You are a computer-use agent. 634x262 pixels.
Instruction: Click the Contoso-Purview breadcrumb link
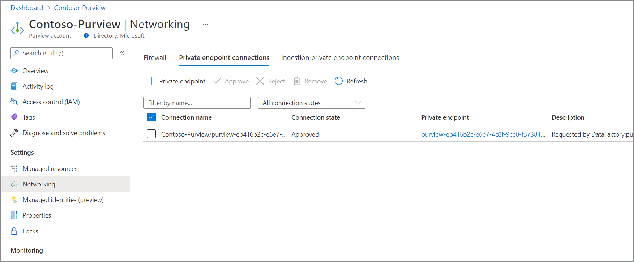pyautogui.click(x=80, y=8)
